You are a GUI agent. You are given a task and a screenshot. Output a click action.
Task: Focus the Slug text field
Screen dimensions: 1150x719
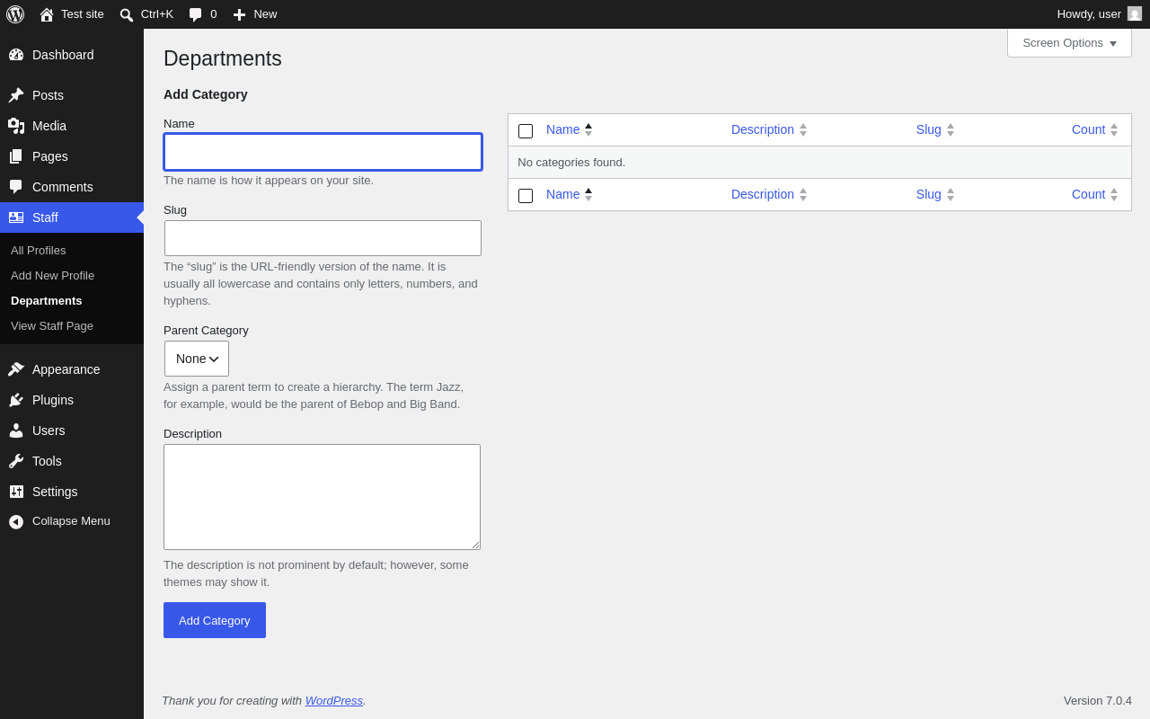(x=323, y=238)
